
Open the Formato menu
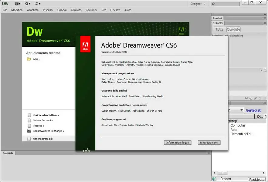point(76,10)
